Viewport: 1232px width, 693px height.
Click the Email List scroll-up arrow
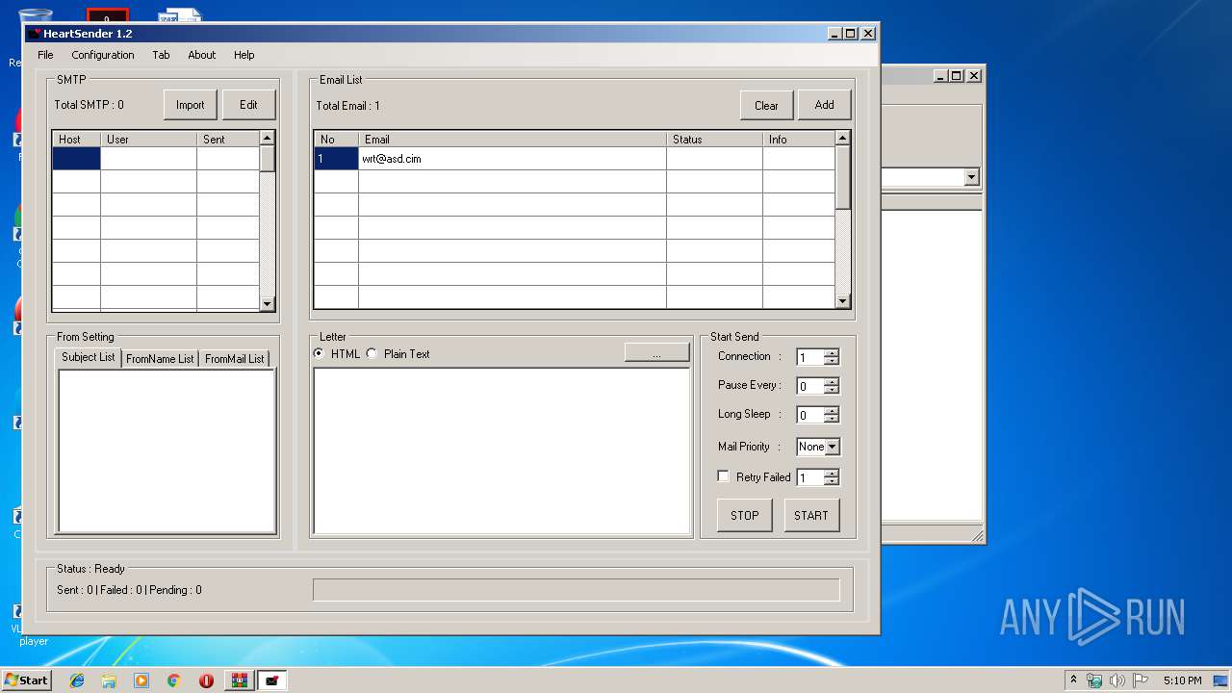(x=843, y=139)
